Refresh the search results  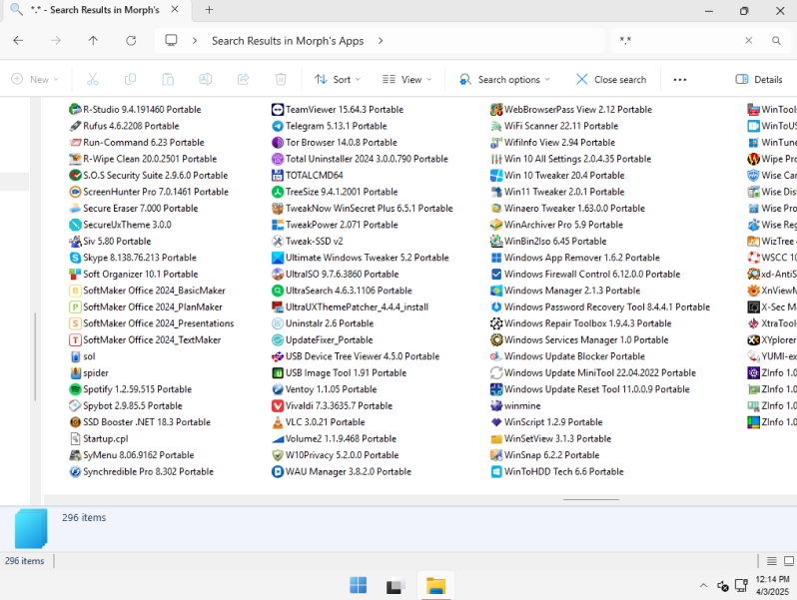[131, 41]
